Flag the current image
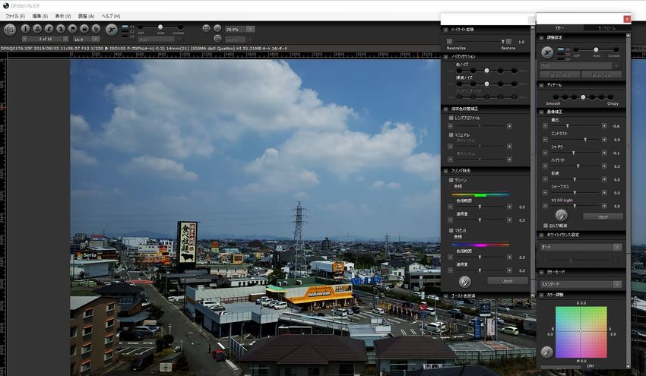Image resolution: width=646 pixels, height=376 pixels. (72, 28)
